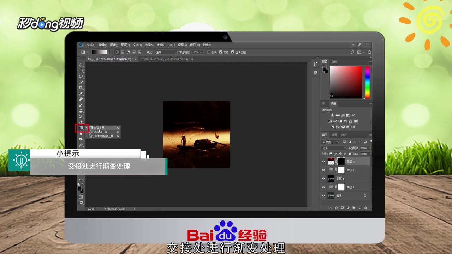452x254 pixels.
Task: Select the Crop tool
Action: click(81, 87)
